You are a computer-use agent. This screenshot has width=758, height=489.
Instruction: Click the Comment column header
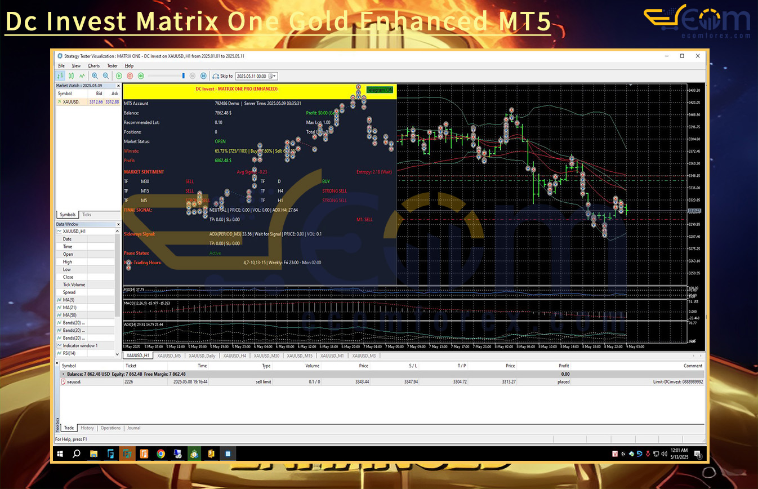(693, 366)
